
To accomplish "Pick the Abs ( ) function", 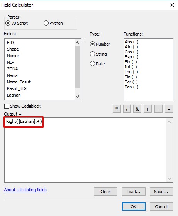I will point(131,42).
